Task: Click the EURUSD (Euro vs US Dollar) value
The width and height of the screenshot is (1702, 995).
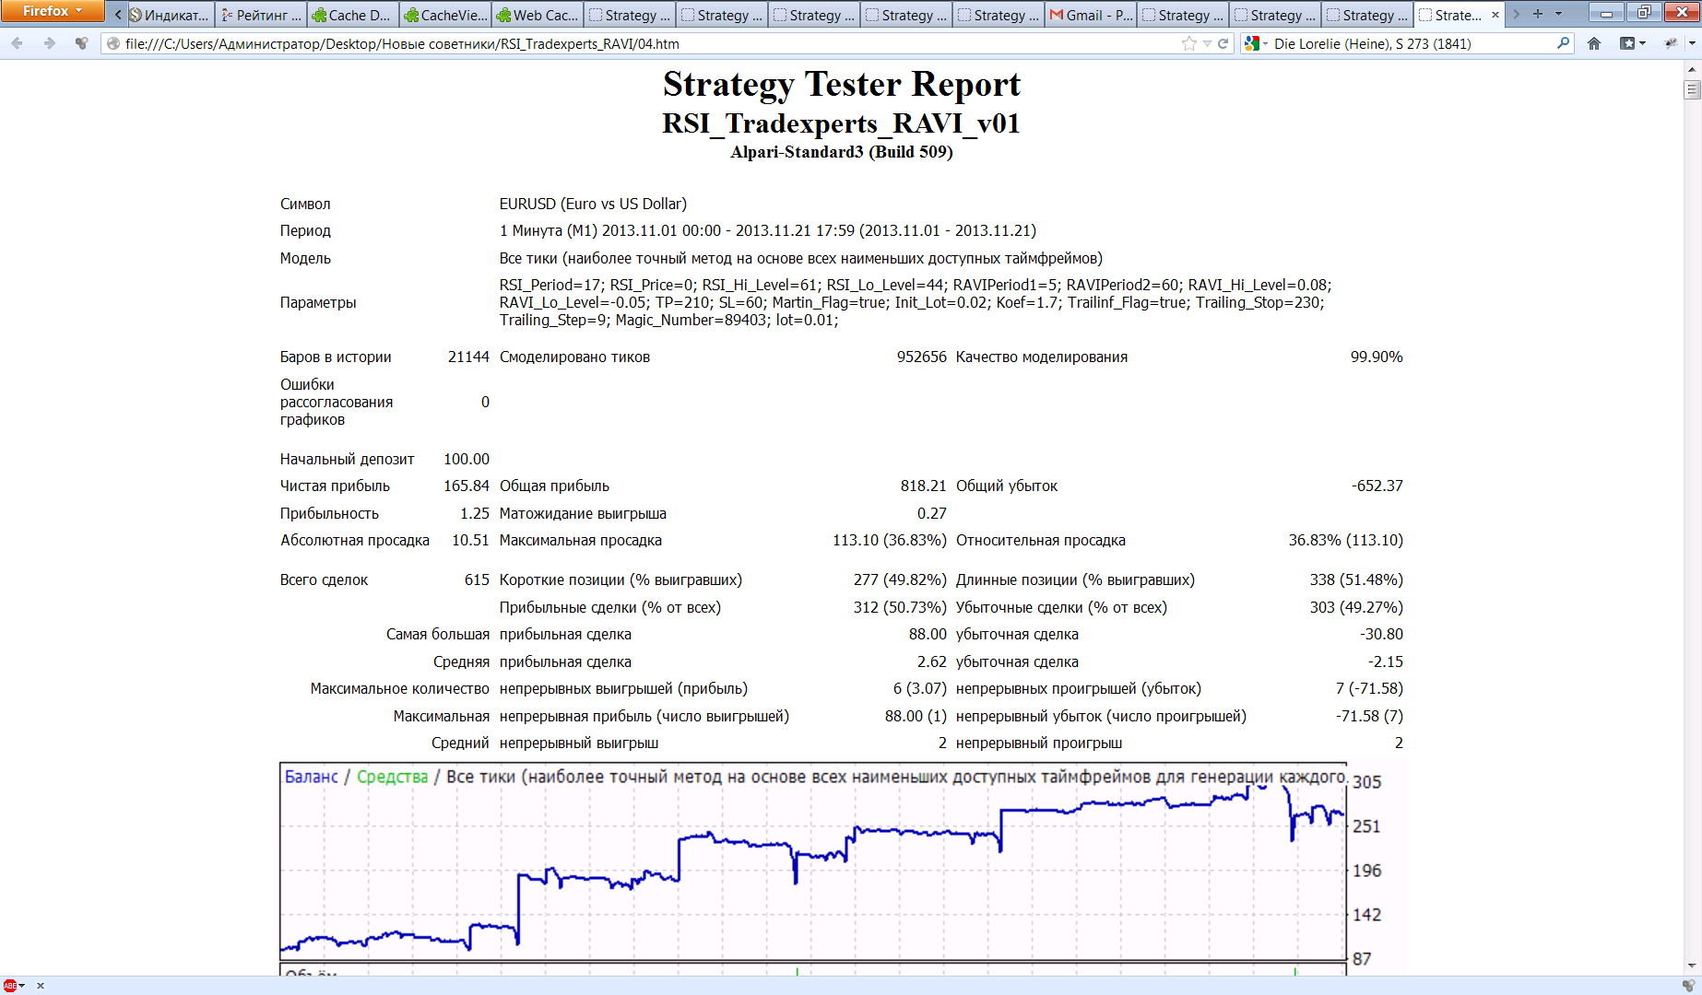Action: 593,204
